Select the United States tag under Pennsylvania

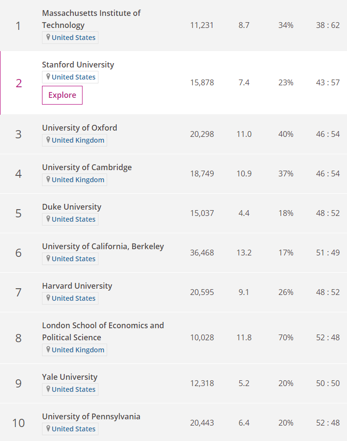click(73, 429)
